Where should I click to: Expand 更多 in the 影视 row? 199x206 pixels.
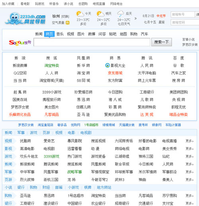click(x=189, y=149)
